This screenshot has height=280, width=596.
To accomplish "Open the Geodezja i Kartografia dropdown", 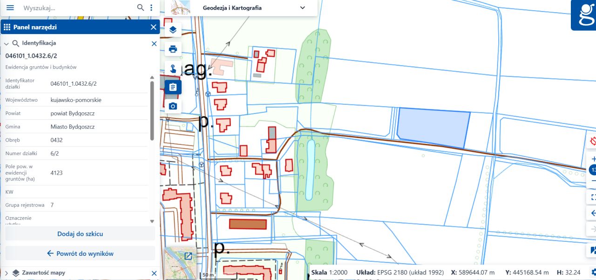I will coord(302,8).
